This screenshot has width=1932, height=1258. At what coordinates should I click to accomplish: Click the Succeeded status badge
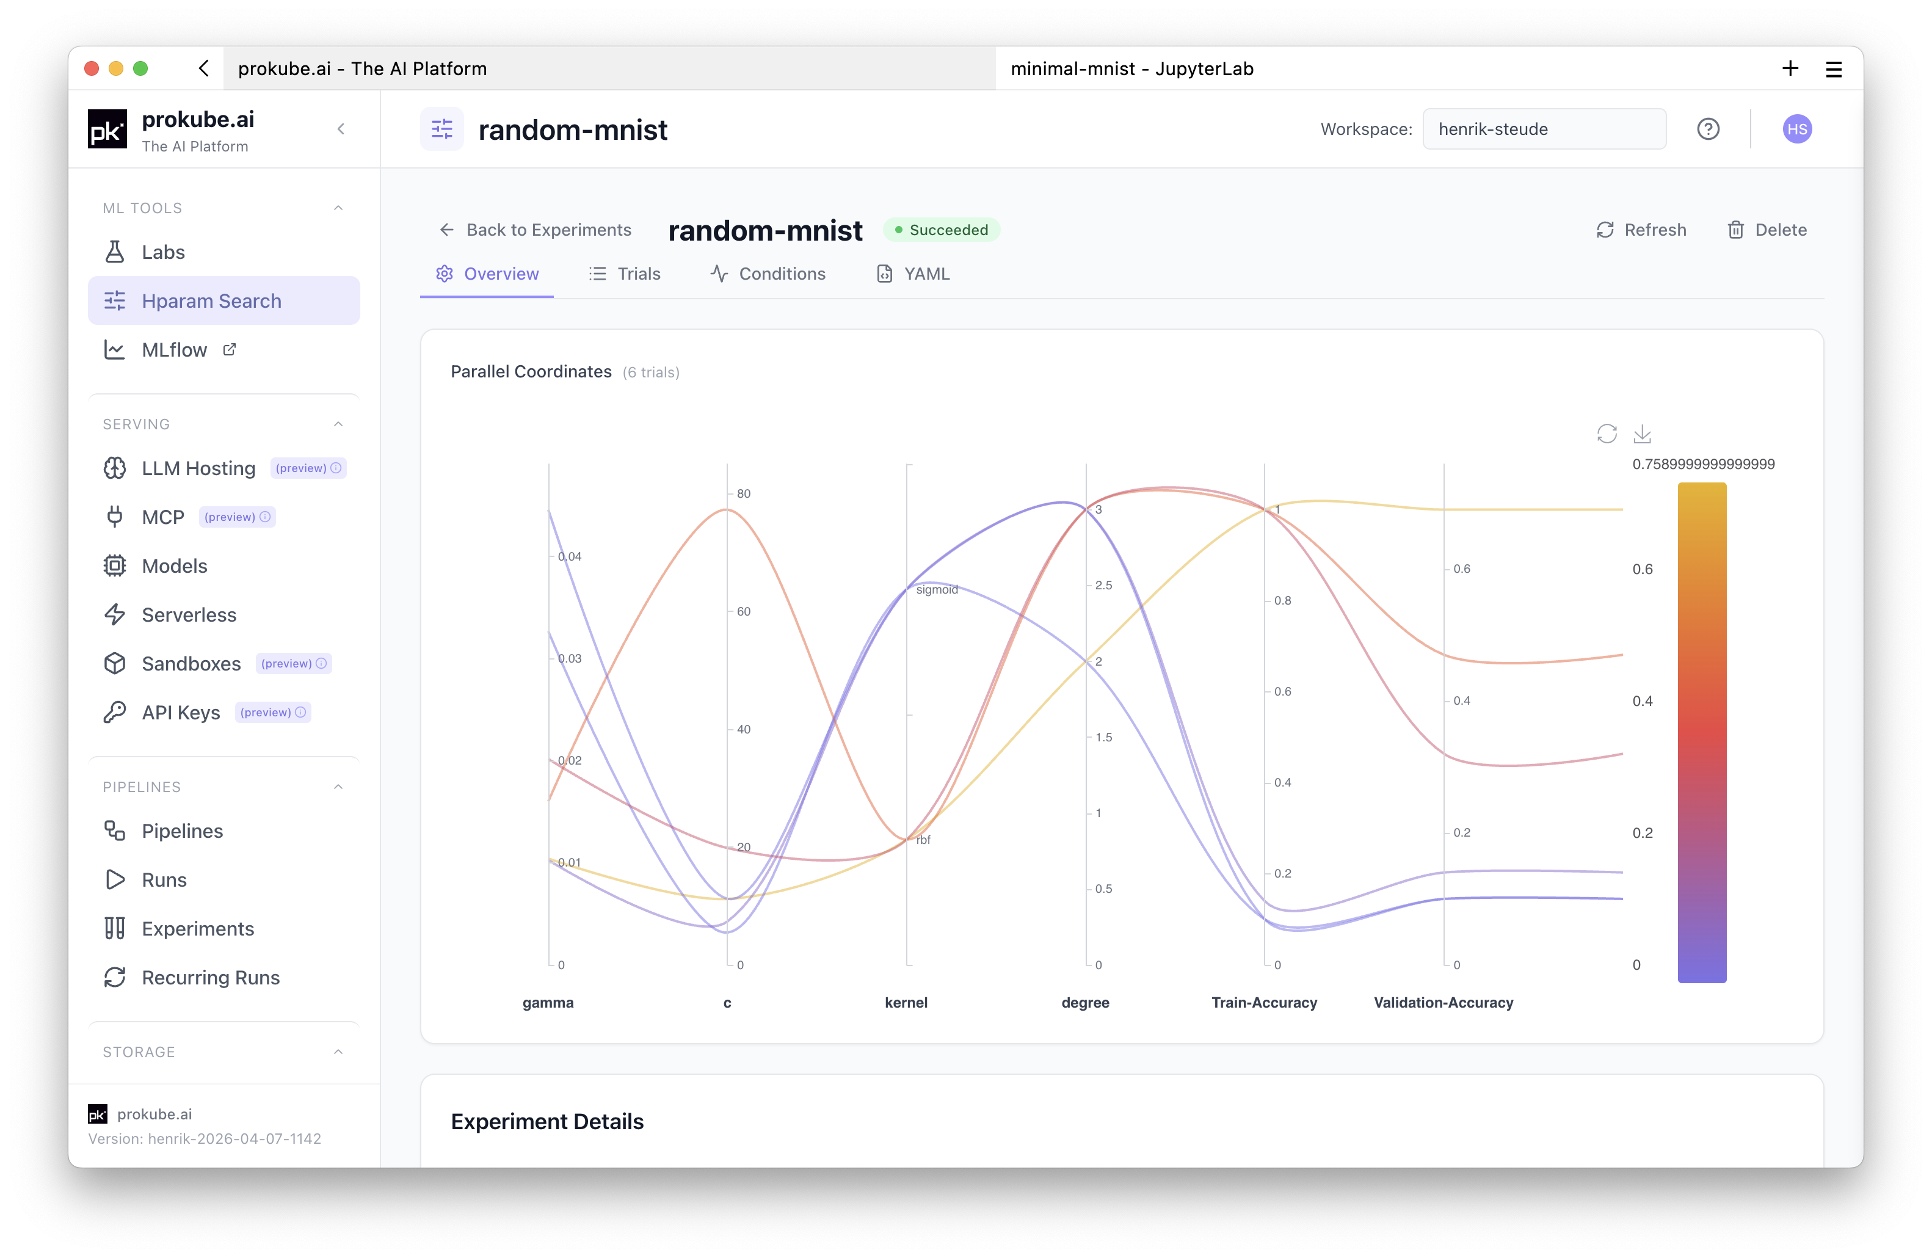(942, 230)
